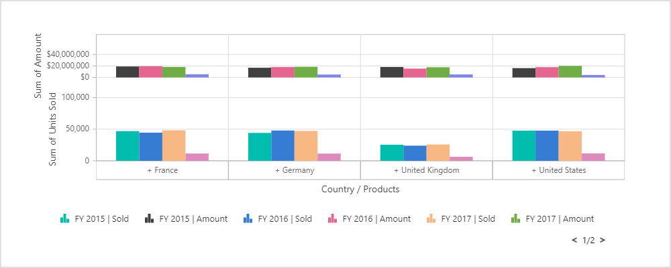Hide the 'FY 2016 | Amount' series label
The height and width of the screenshot is (268, 671).
[x=376, y=218]
